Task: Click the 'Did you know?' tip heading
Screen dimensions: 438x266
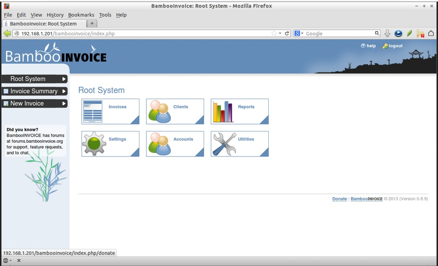Action: [x=22, y=130]
